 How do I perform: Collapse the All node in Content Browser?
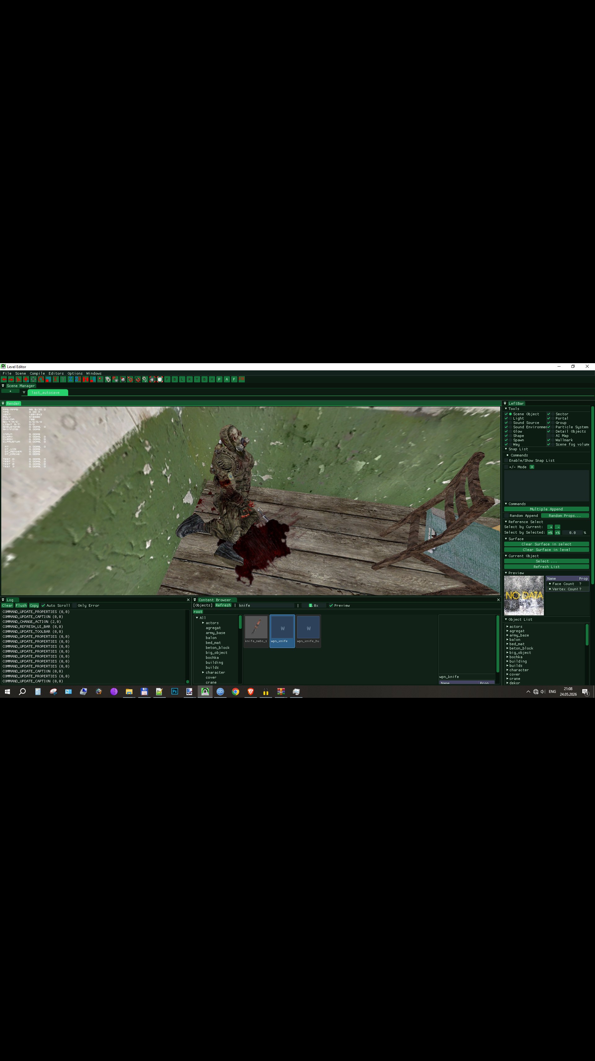click(x=197, y=617)
